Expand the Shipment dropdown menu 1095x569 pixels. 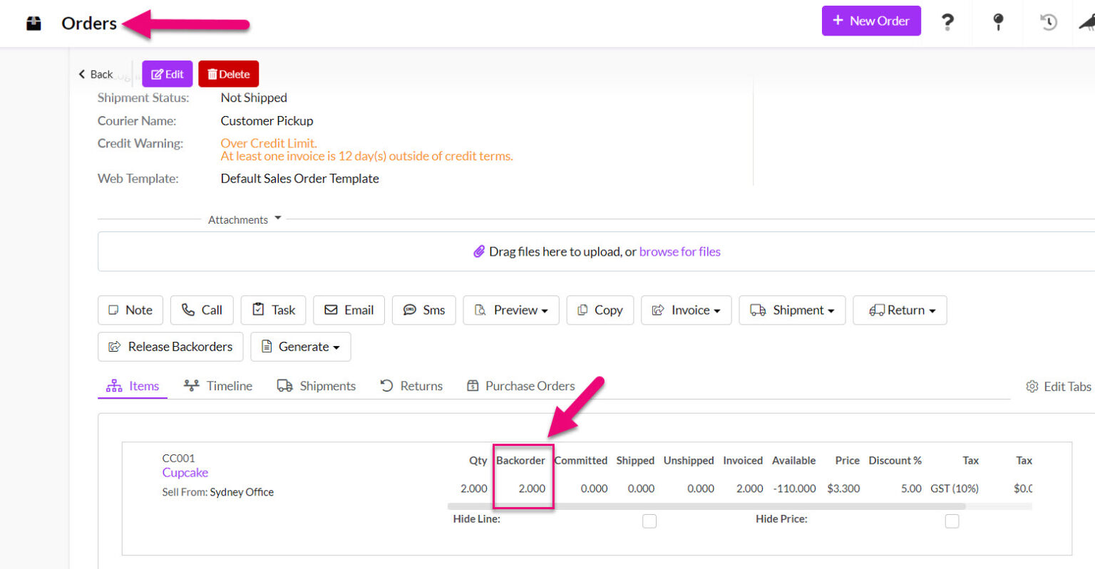coord(791,310)
